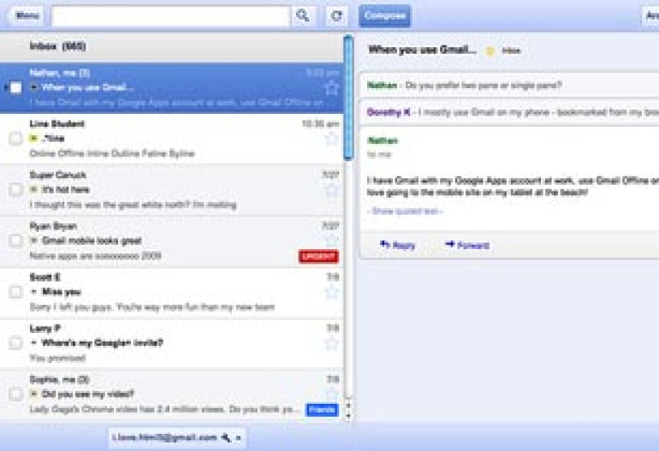The width and height of the screenshot is (659, 451).
Task: Star Larry P's Google+ invite email
Action: click(x=331, y=343)
